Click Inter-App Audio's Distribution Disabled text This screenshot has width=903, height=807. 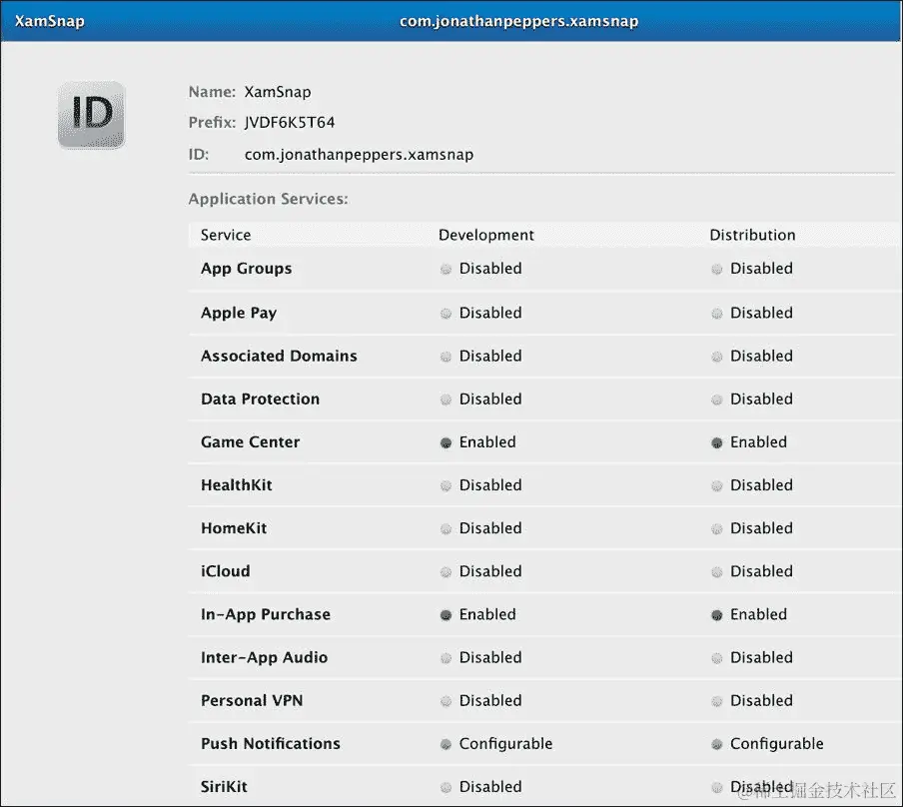761,658
